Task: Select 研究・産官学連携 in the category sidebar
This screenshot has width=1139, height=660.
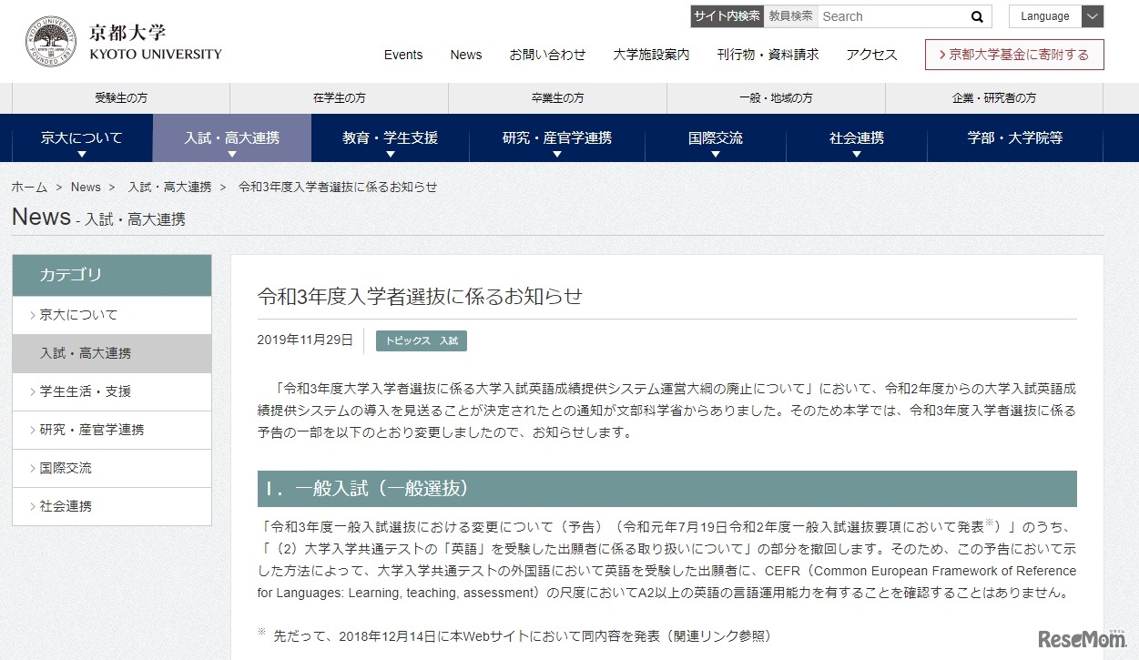Action: point(86,430)
